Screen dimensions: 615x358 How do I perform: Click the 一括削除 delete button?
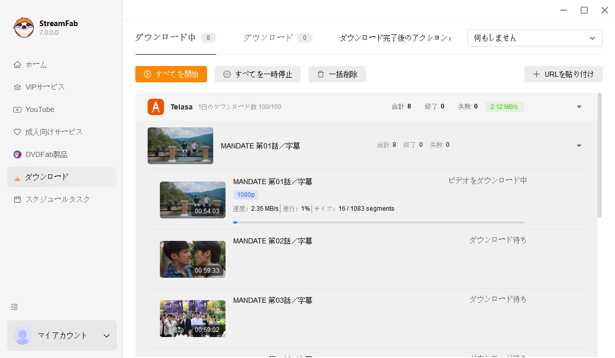tap(337, 74)
